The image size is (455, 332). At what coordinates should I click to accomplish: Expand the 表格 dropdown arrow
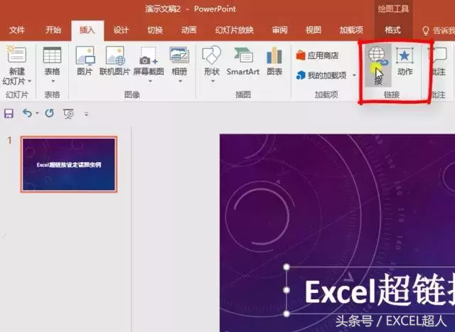coord(53,82)
